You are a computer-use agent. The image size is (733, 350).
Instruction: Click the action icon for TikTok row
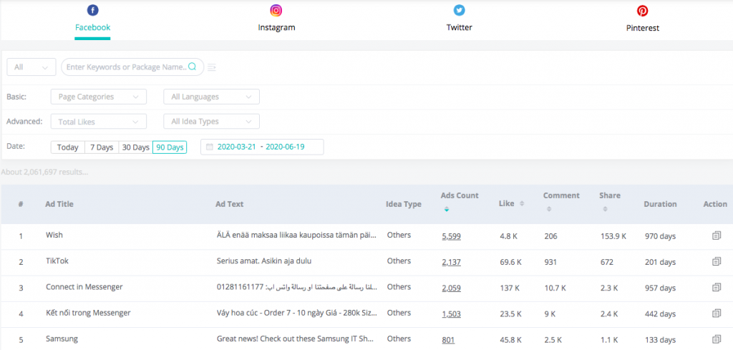[716, 262]
